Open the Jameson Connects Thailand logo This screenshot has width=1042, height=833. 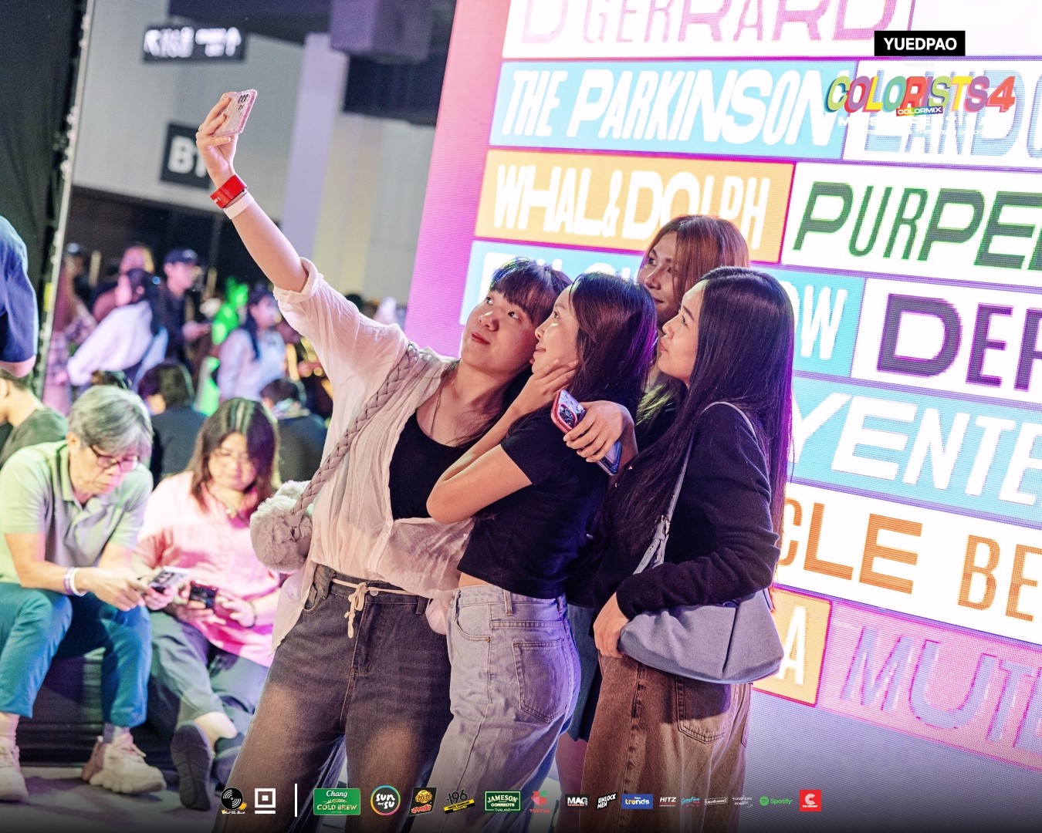pyautogui.click(x=502, y=801)
